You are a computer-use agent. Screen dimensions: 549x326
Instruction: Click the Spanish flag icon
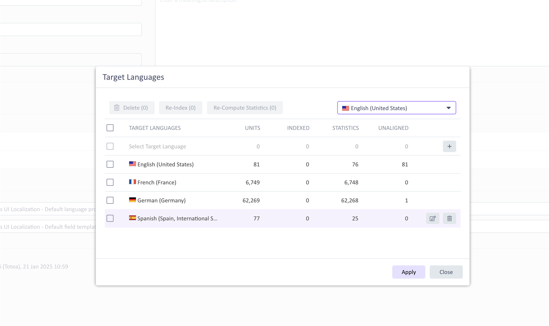tap(132, 218)
